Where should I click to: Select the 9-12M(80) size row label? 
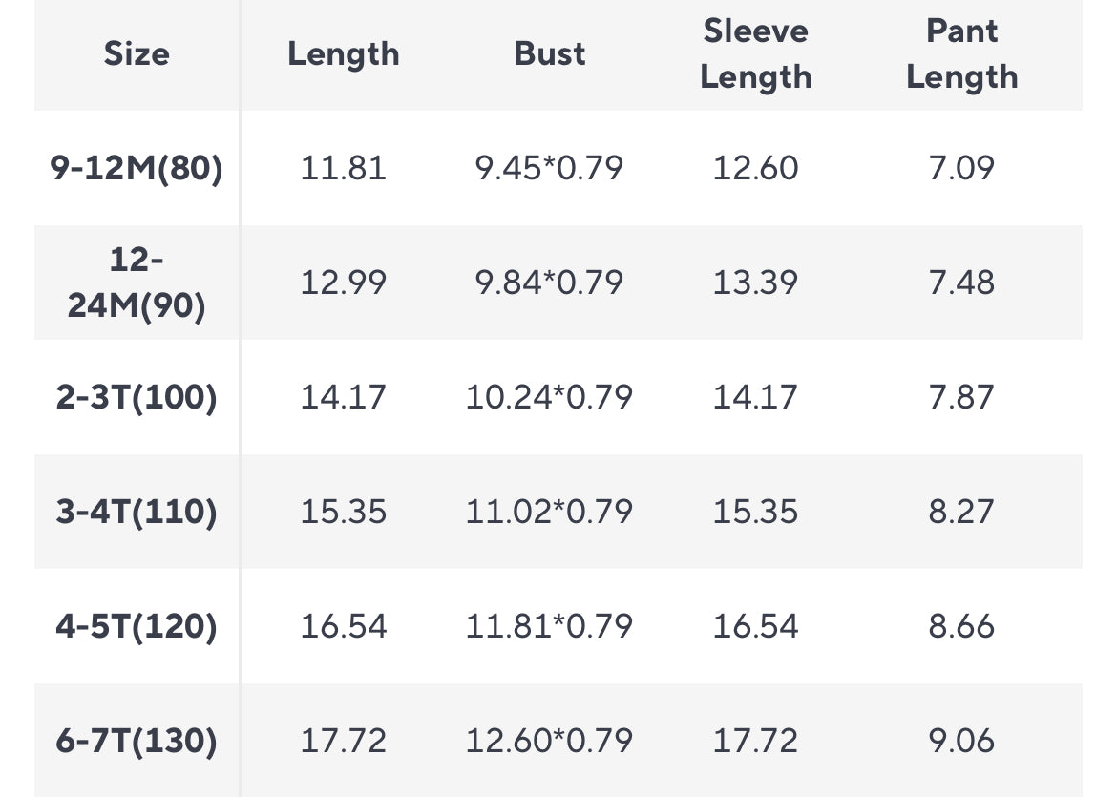click(x=137, y=168)
